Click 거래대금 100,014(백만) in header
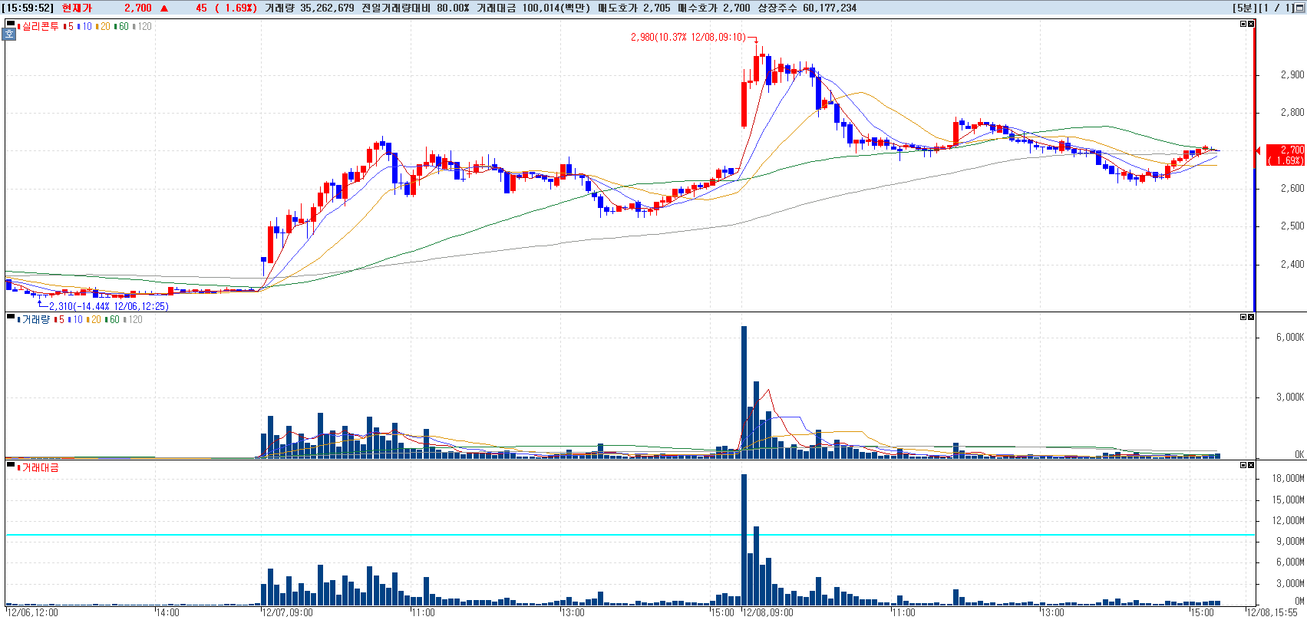Image resolution: width=1307 pixels, height=620 pixels. point(533,8)
